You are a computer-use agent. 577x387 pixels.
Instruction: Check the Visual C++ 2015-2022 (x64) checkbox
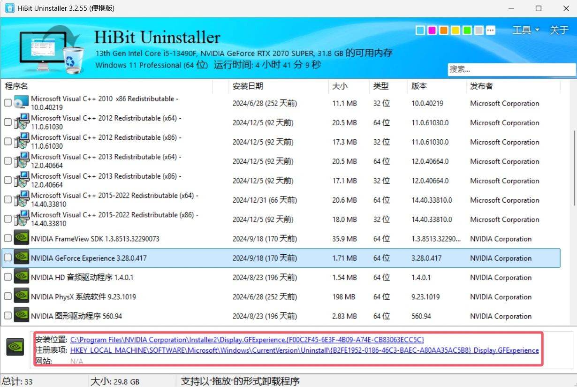click(x=8, y=199)
